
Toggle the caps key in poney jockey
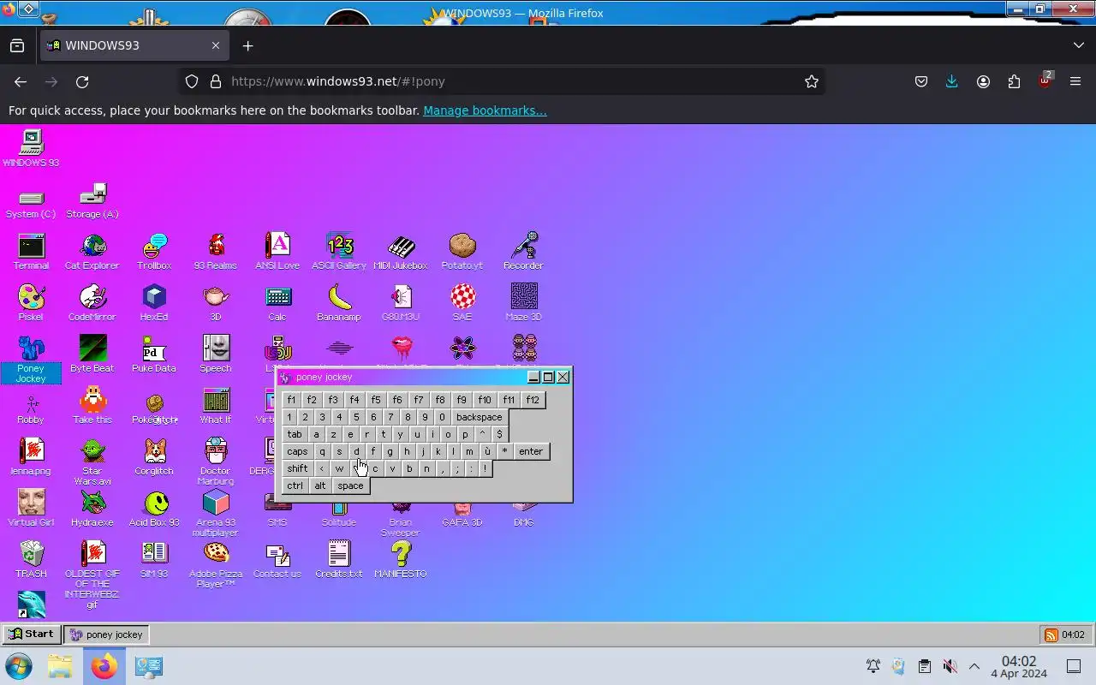297,451
